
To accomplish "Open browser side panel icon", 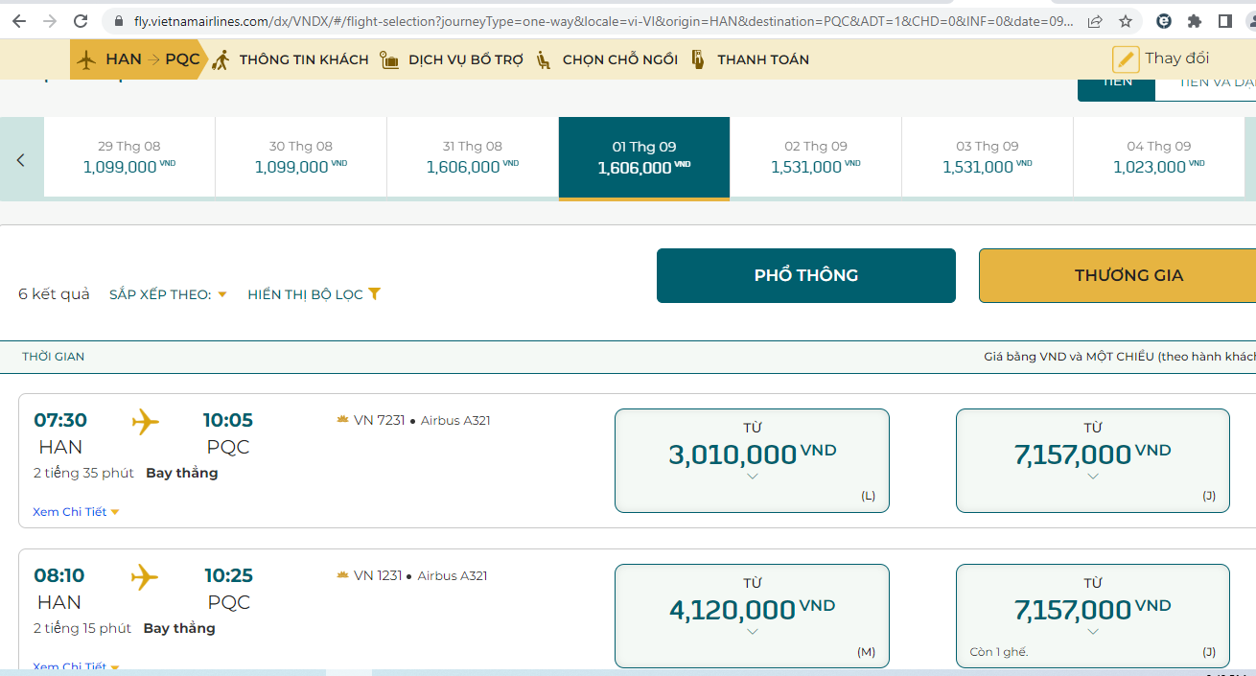I will click(1224, 21).
